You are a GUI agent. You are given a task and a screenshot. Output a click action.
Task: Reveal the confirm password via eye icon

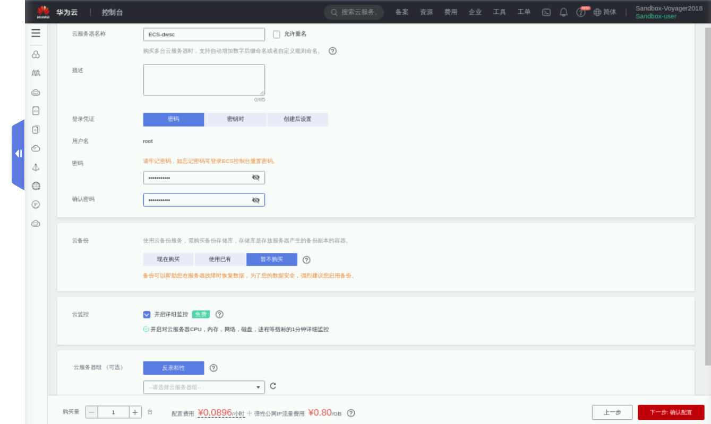tap(256, 200)
